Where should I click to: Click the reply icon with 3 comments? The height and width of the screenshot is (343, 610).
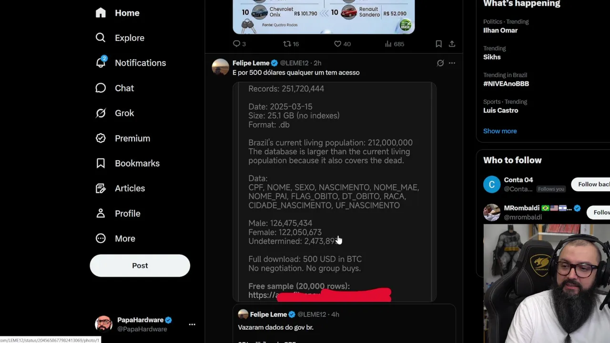coord(237,44)
